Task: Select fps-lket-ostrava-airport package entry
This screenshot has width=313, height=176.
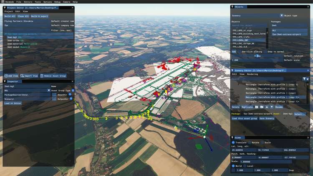Action: point(290,34)
